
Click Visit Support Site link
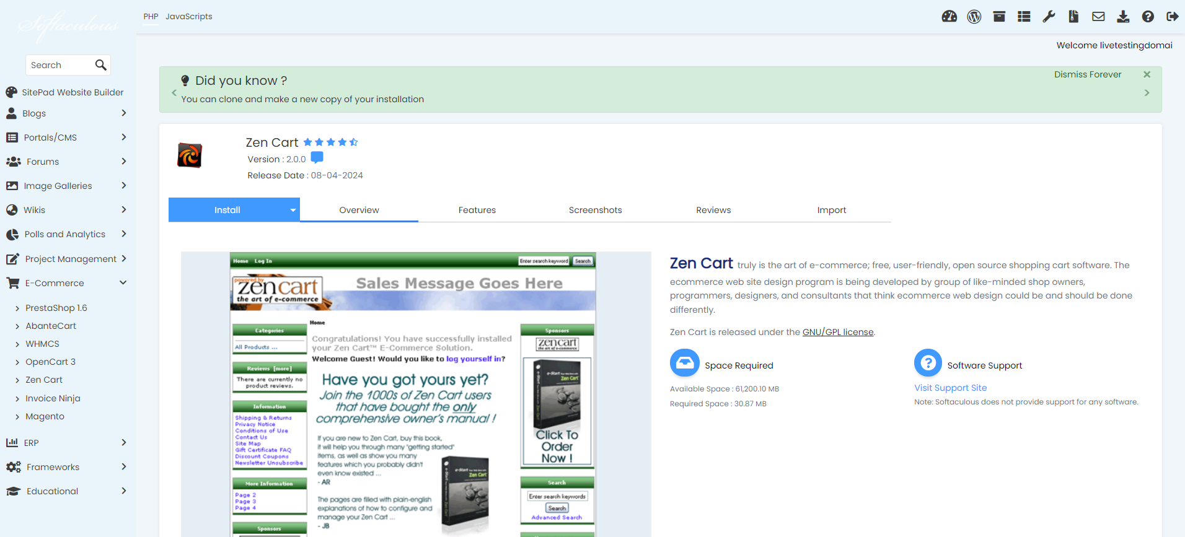951,388
